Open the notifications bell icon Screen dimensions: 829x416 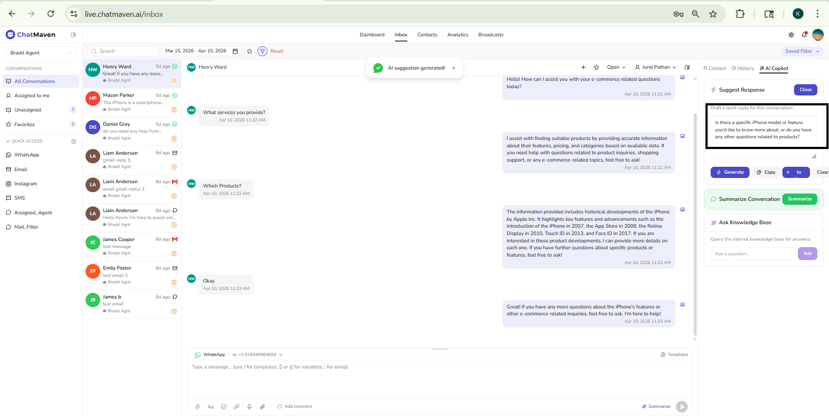pyautogui.click(x=804, y=35)
